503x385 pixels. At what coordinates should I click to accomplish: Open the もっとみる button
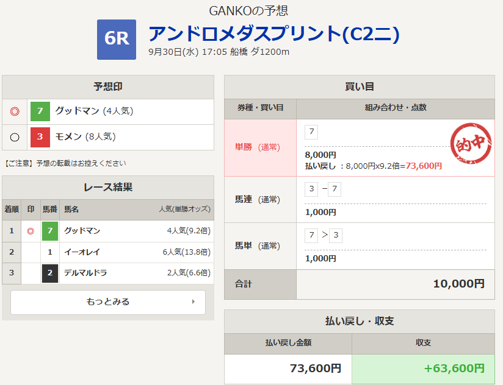point(108,302)
